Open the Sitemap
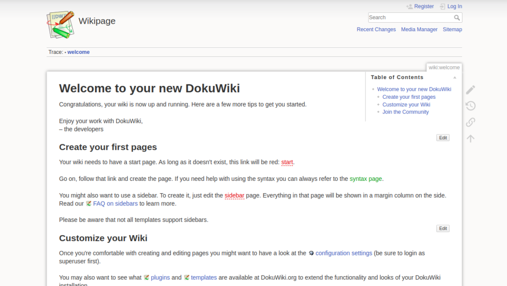 tap(453, 29)
